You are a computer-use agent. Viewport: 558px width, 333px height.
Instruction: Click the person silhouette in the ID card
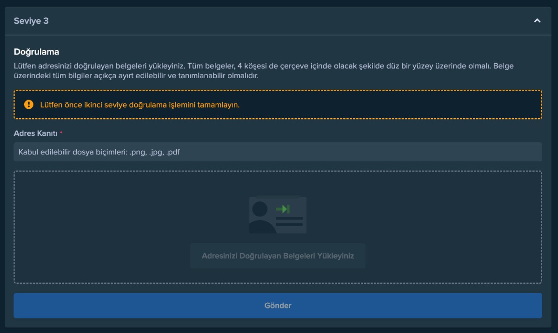click(262, 218)
